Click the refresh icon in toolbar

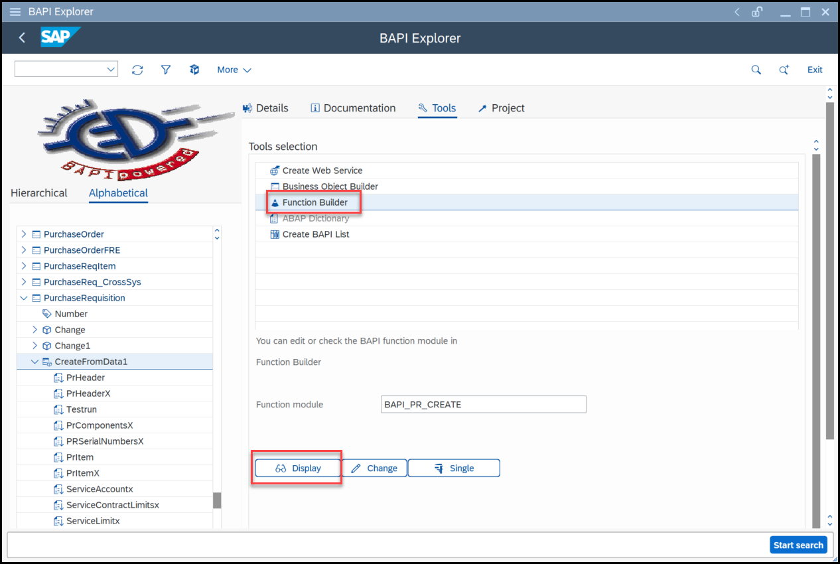pos(137,70)
